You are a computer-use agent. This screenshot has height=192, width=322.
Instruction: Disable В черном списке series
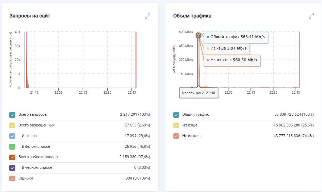(x=13, y=167)
